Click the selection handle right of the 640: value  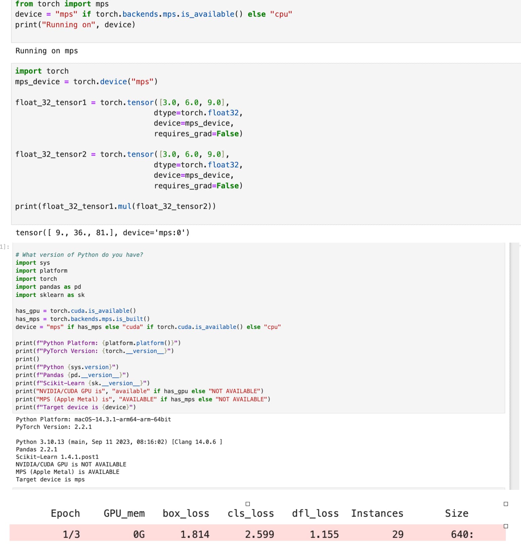506,526
